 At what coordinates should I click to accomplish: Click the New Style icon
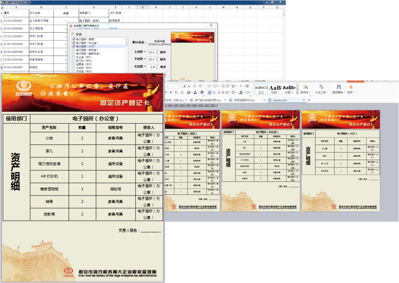tap(305, 87)
